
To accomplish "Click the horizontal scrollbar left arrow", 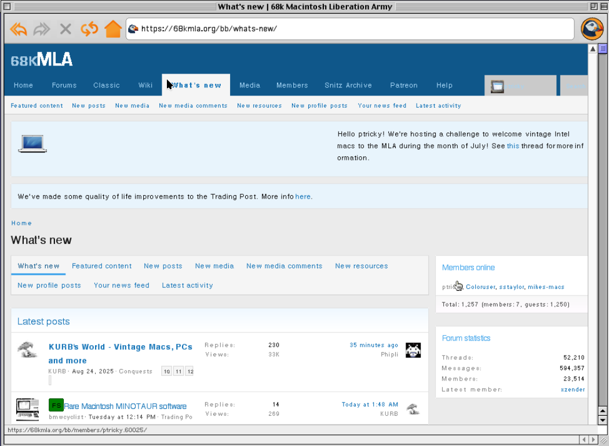I will tap(584, 440).
